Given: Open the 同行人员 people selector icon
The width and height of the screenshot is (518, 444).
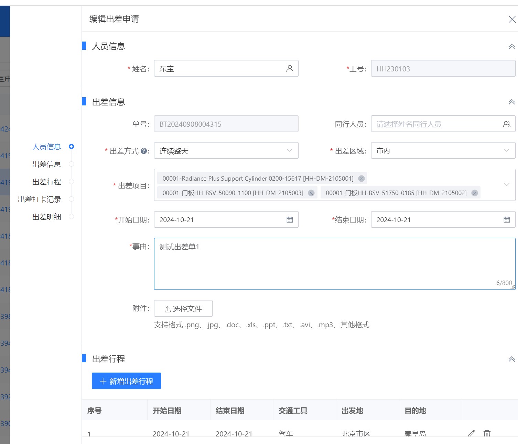Looking at the screenshot, I should [506, 124].
